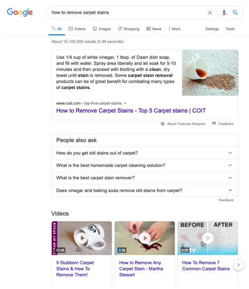
Task: Click the question mark icon About Featured Snippets
Action: point(163,124)
